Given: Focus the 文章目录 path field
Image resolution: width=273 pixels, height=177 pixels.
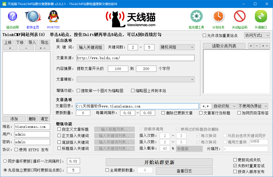Looking at the screenshot, I should click(x=137, y=106).
